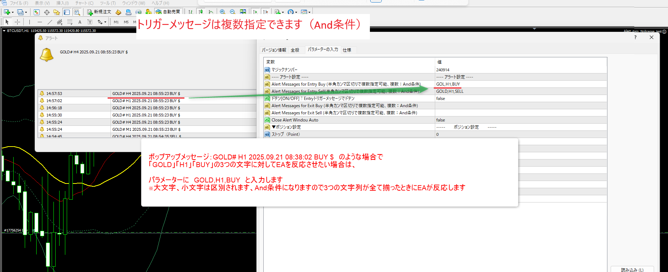Select the crosshair tool
Screen dimensions: 668x272
[17, 22]
